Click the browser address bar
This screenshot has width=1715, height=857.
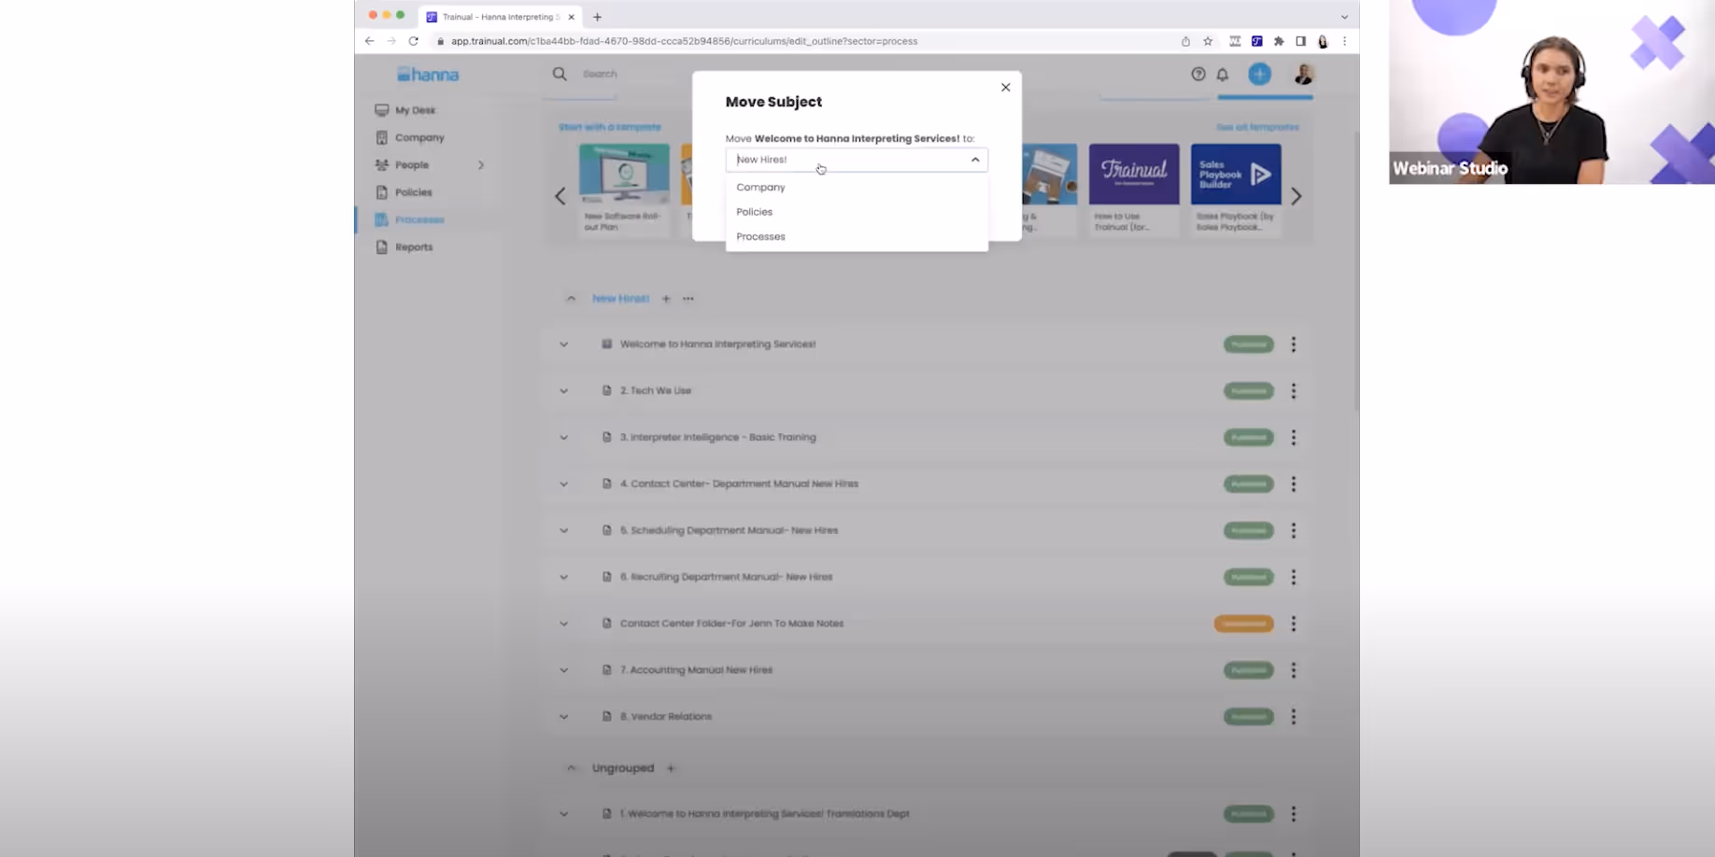point(803,41)
